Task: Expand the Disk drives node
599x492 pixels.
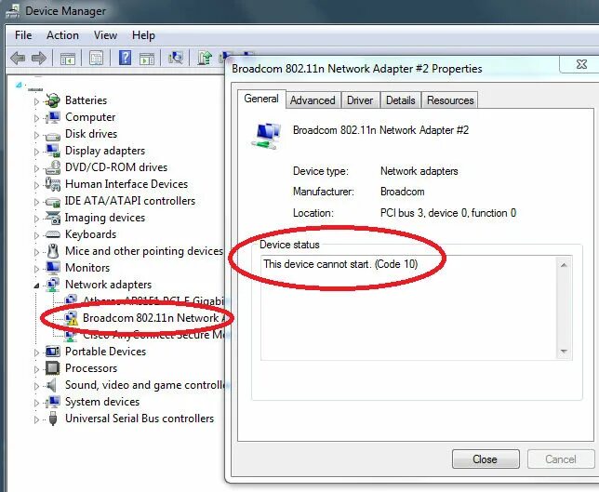Action: tap(36, 135)
